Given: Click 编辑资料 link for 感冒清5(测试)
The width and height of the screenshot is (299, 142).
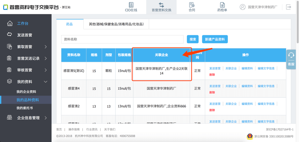Looking at the screenshot, I should pos(247,68).
